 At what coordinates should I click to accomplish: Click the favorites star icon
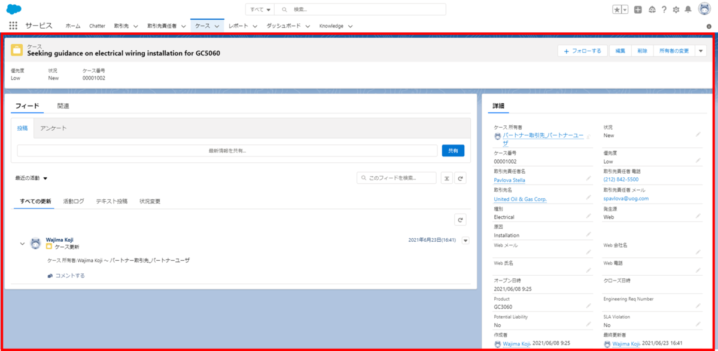click(x=617, y=10)
